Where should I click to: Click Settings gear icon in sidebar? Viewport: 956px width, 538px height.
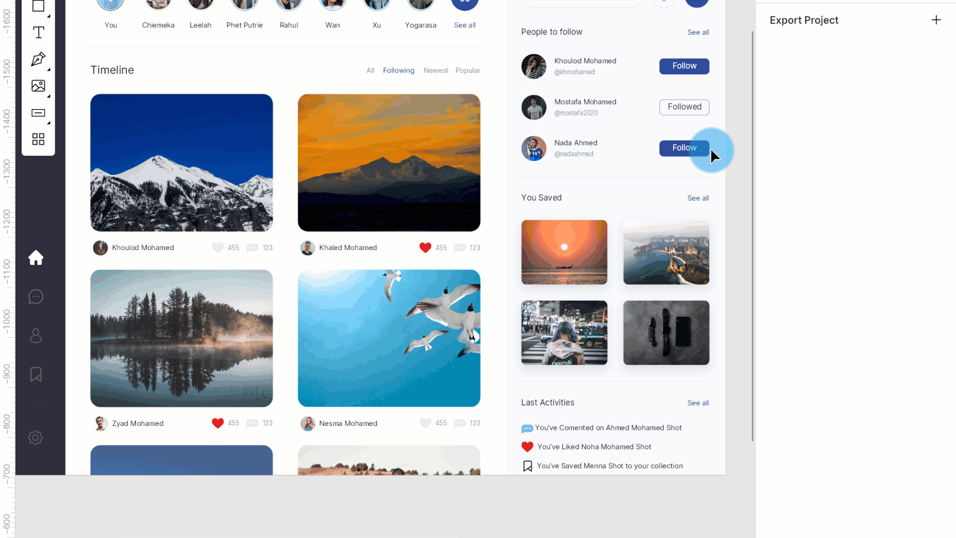pyautogui.click(x=35, y=437)
